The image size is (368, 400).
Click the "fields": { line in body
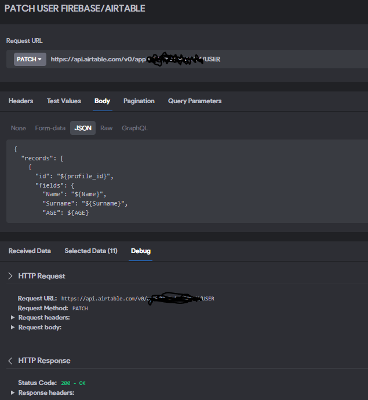55,185
